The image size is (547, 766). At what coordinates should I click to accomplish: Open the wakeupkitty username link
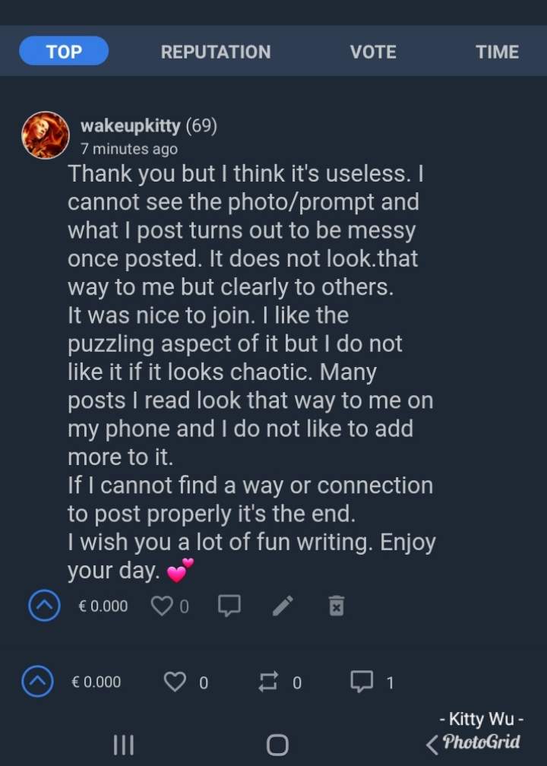pyautogui.click(x=130, y=125)
